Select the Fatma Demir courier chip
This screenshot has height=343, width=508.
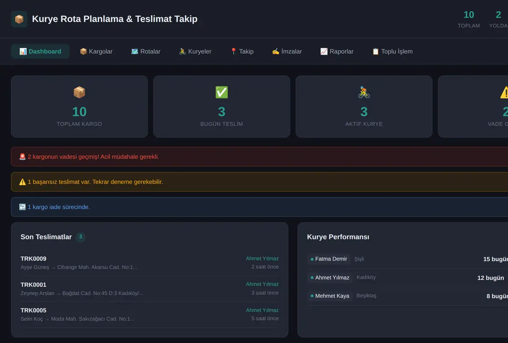click(329, 259)
